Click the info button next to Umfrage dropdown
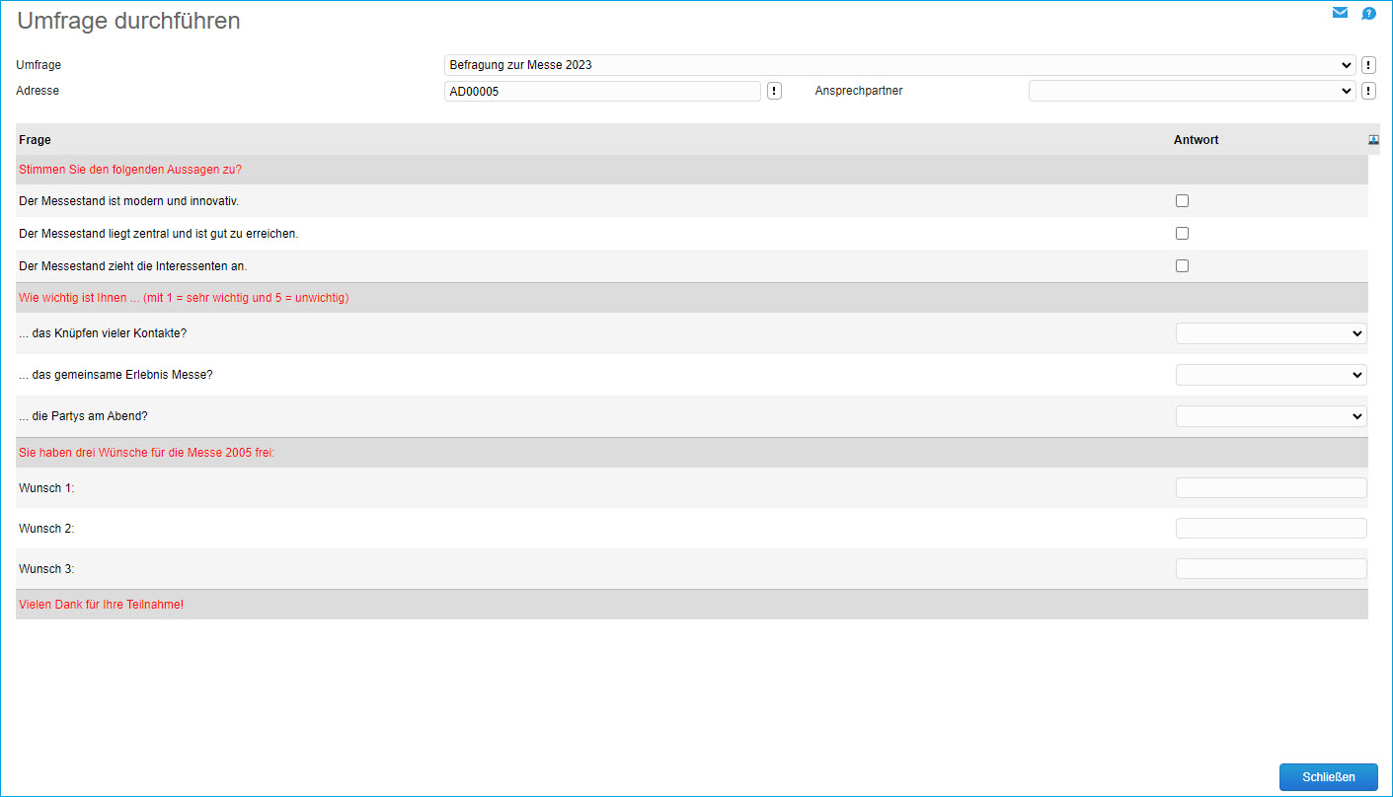Viewport: 1393px width, 797px height. tap(1368, 65)
